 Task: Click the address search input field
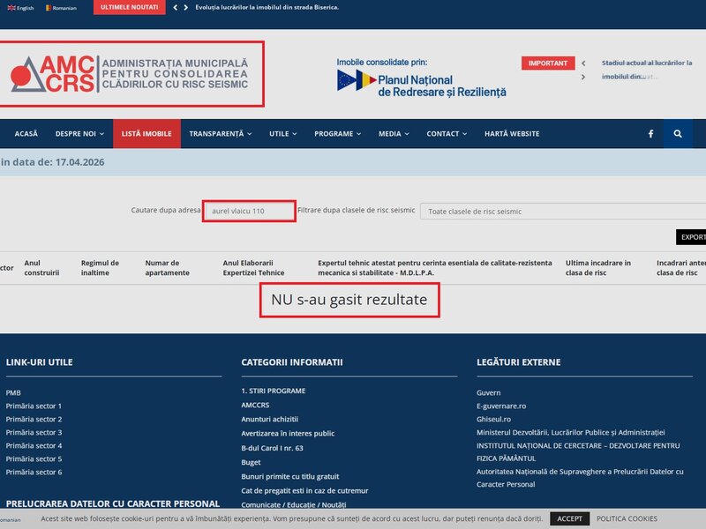coord(249,211)
